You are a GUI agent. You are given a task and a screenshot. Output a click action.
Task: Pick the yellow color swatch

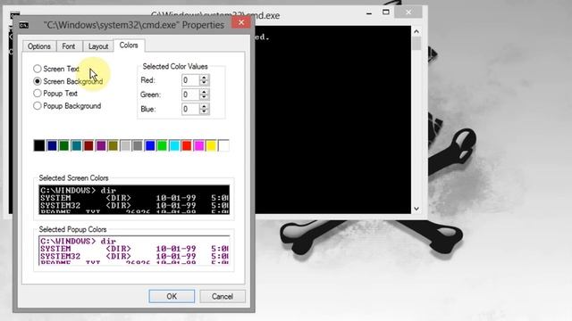pyautogui.click(x=211, y=145)
